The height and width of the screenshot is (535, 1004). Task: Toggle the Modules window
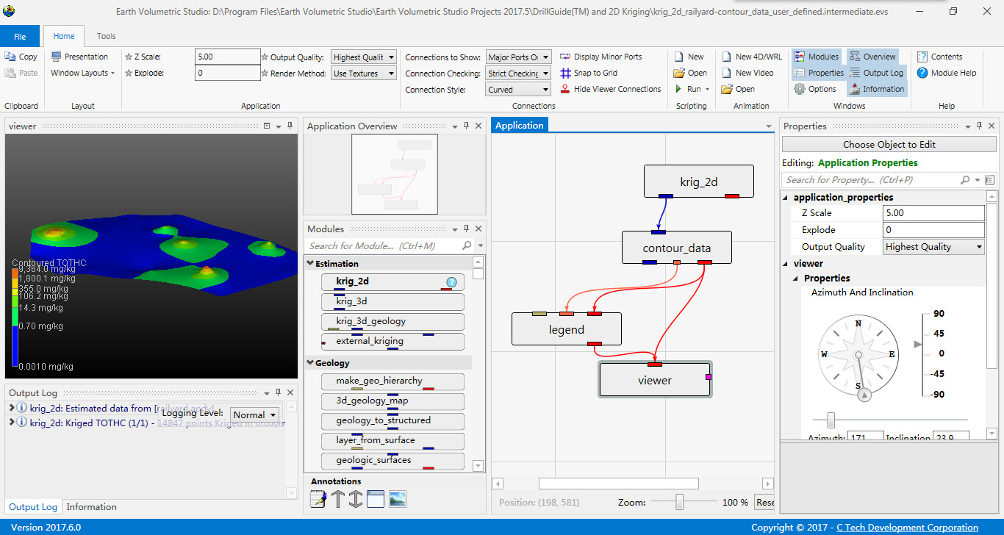(816, 57)
